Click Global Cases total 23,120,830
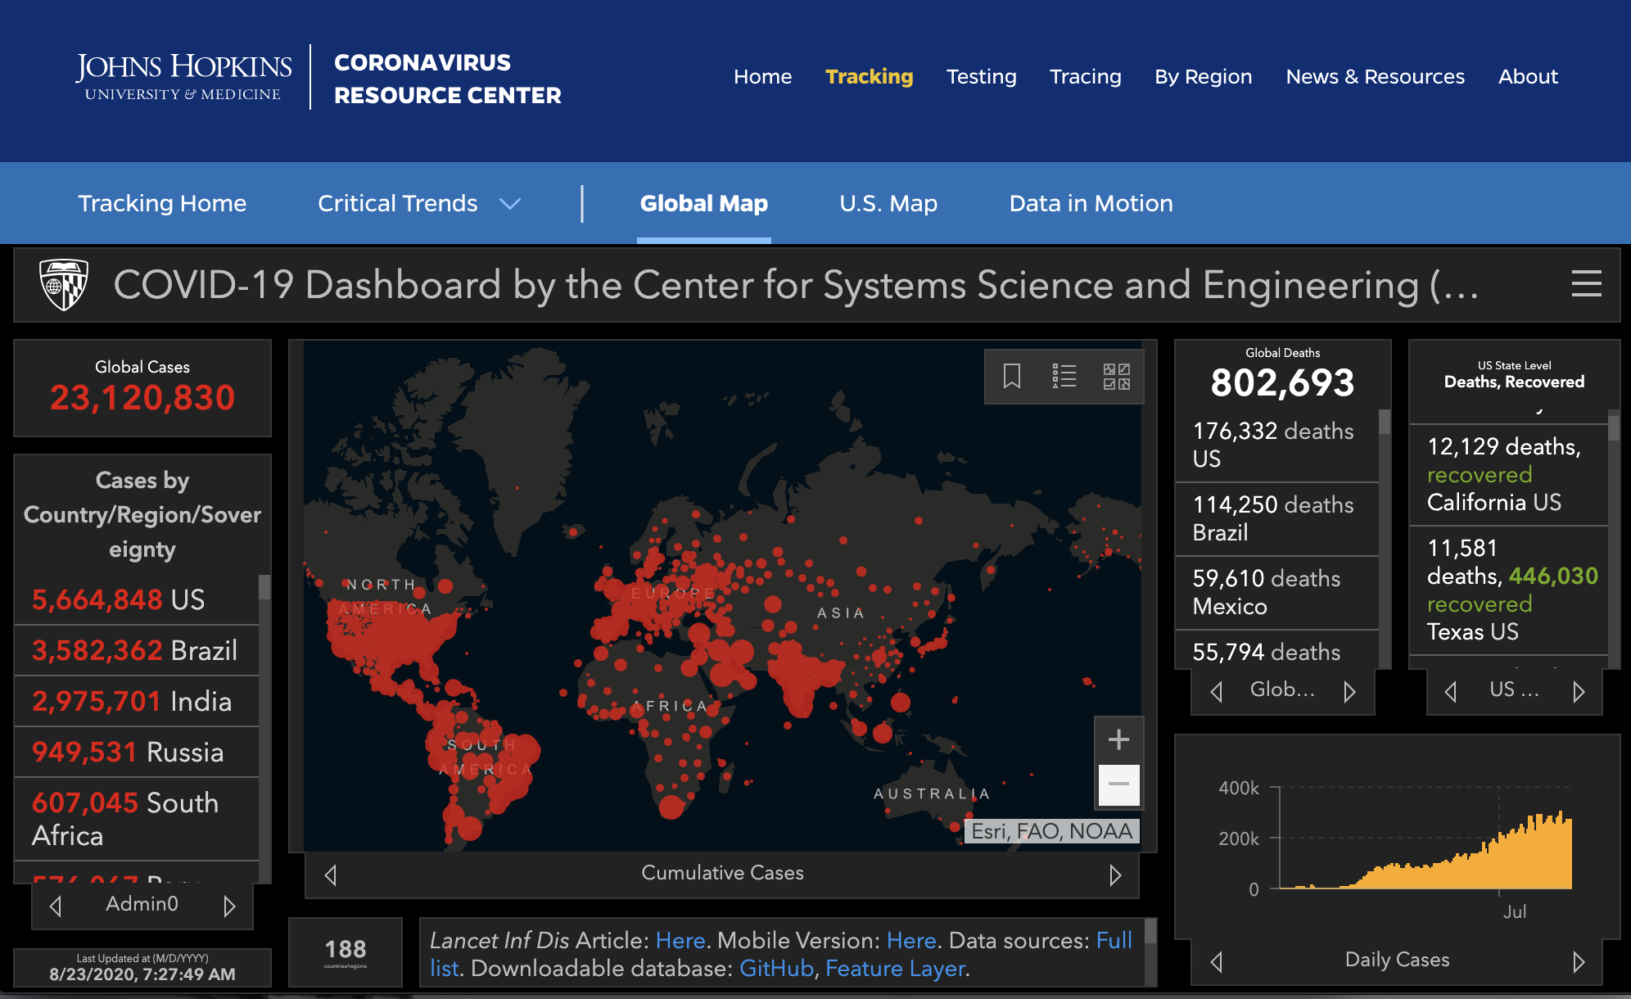 [x=142, y=398]
